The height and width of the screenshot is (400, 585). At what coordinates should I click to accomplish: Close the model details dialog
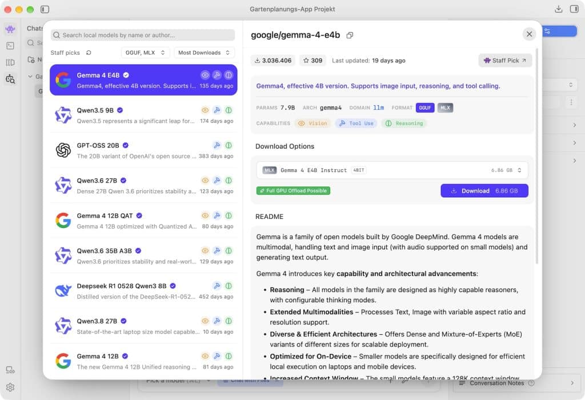(x=529, y=34)
